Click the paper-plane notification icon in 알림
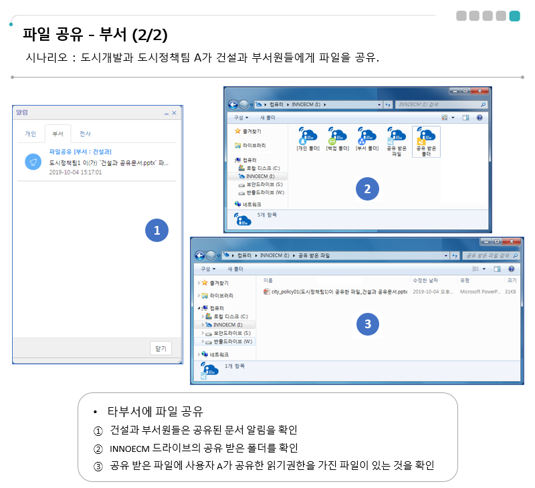535x488 pixels. point(33,162)
